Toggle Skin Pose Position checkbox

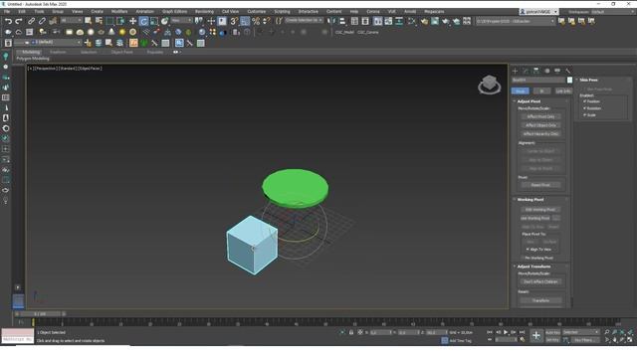click(x=585, y=101)
